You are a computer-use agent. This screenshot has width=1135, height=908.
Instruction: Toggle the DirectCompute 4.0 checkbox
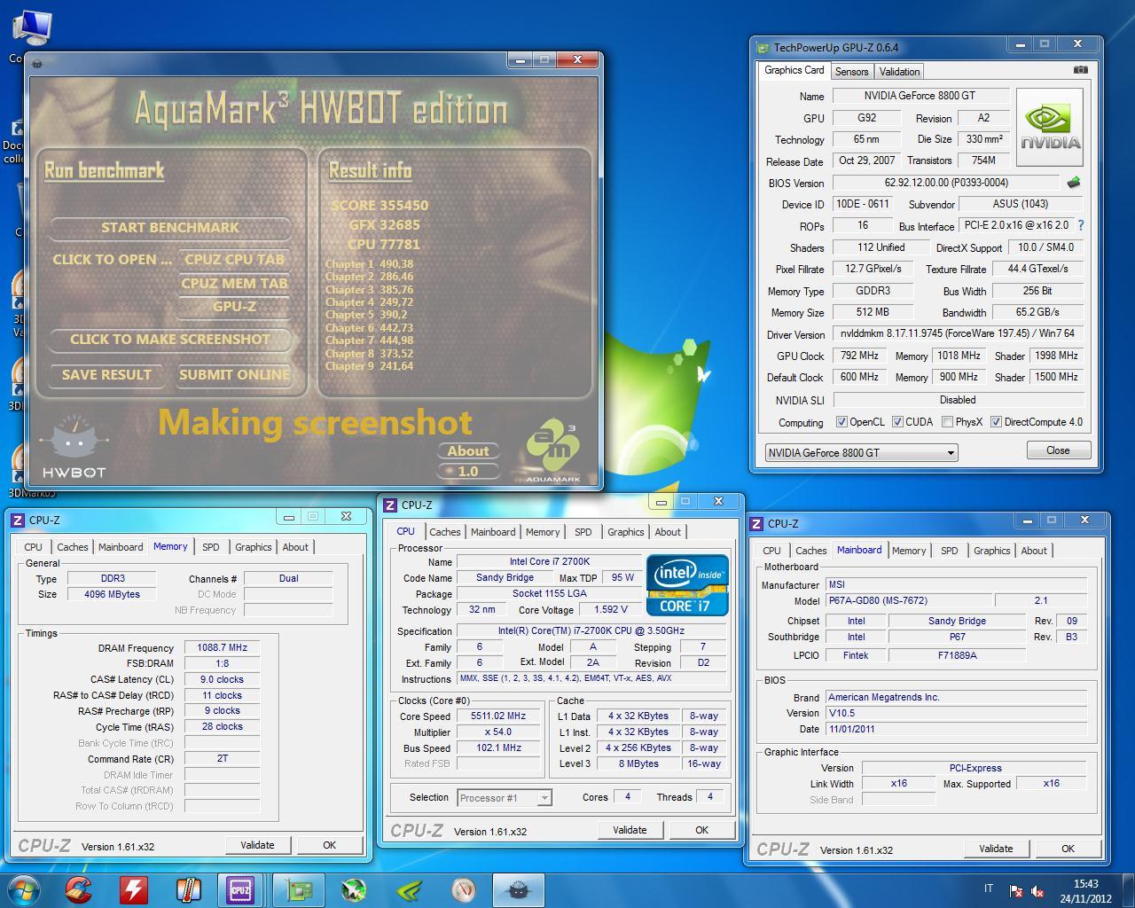click(996, 422)
